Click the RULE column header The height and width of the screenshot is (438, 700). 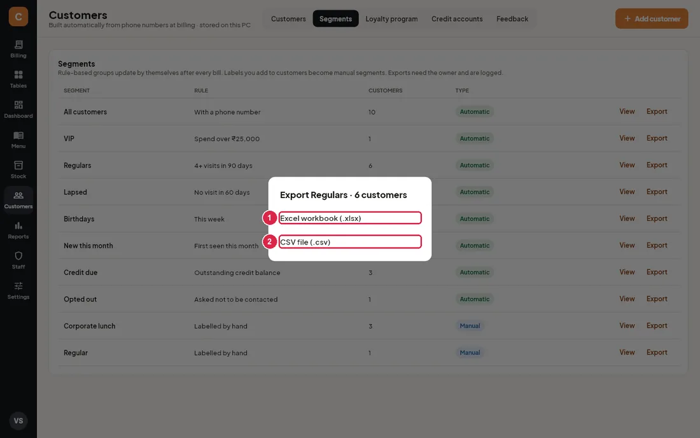[201, 90]
